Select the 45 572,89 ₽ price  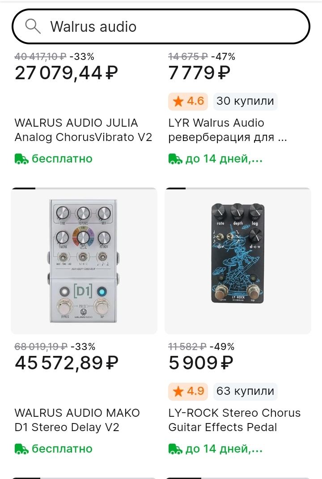(66, 363)
